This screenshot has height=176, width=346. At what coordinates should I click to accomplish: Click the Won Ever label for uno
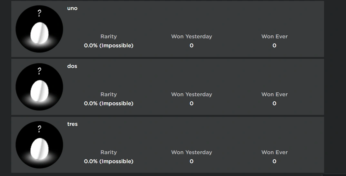274,37
